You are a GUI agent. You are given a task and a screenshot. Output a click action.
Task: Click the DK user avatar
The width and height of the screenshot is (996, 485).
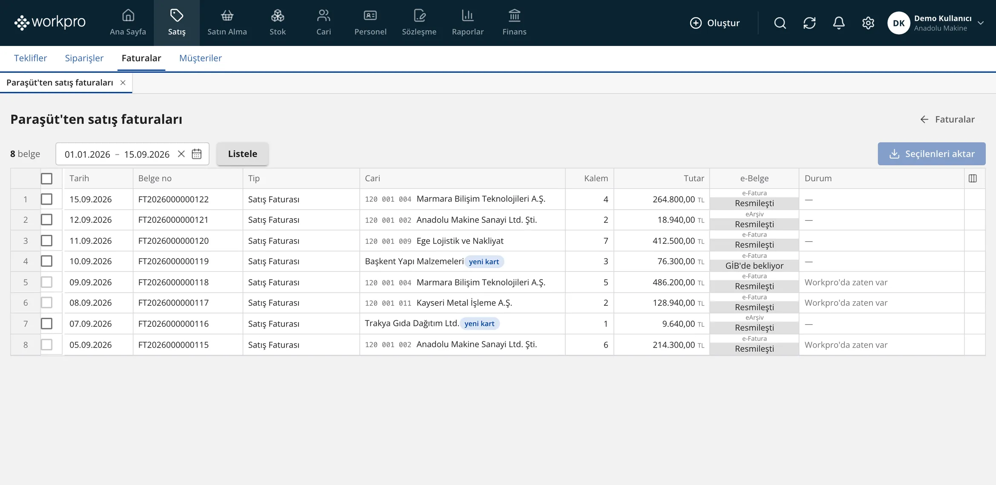899,23
